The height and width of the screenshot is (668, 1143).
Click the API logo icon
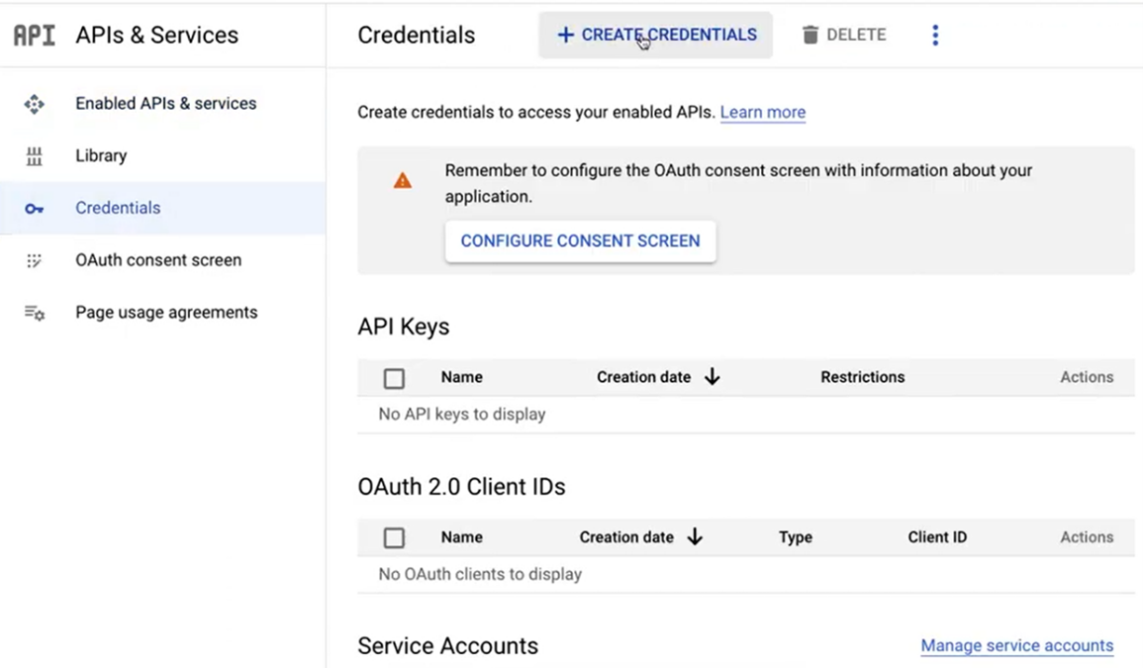34,36
